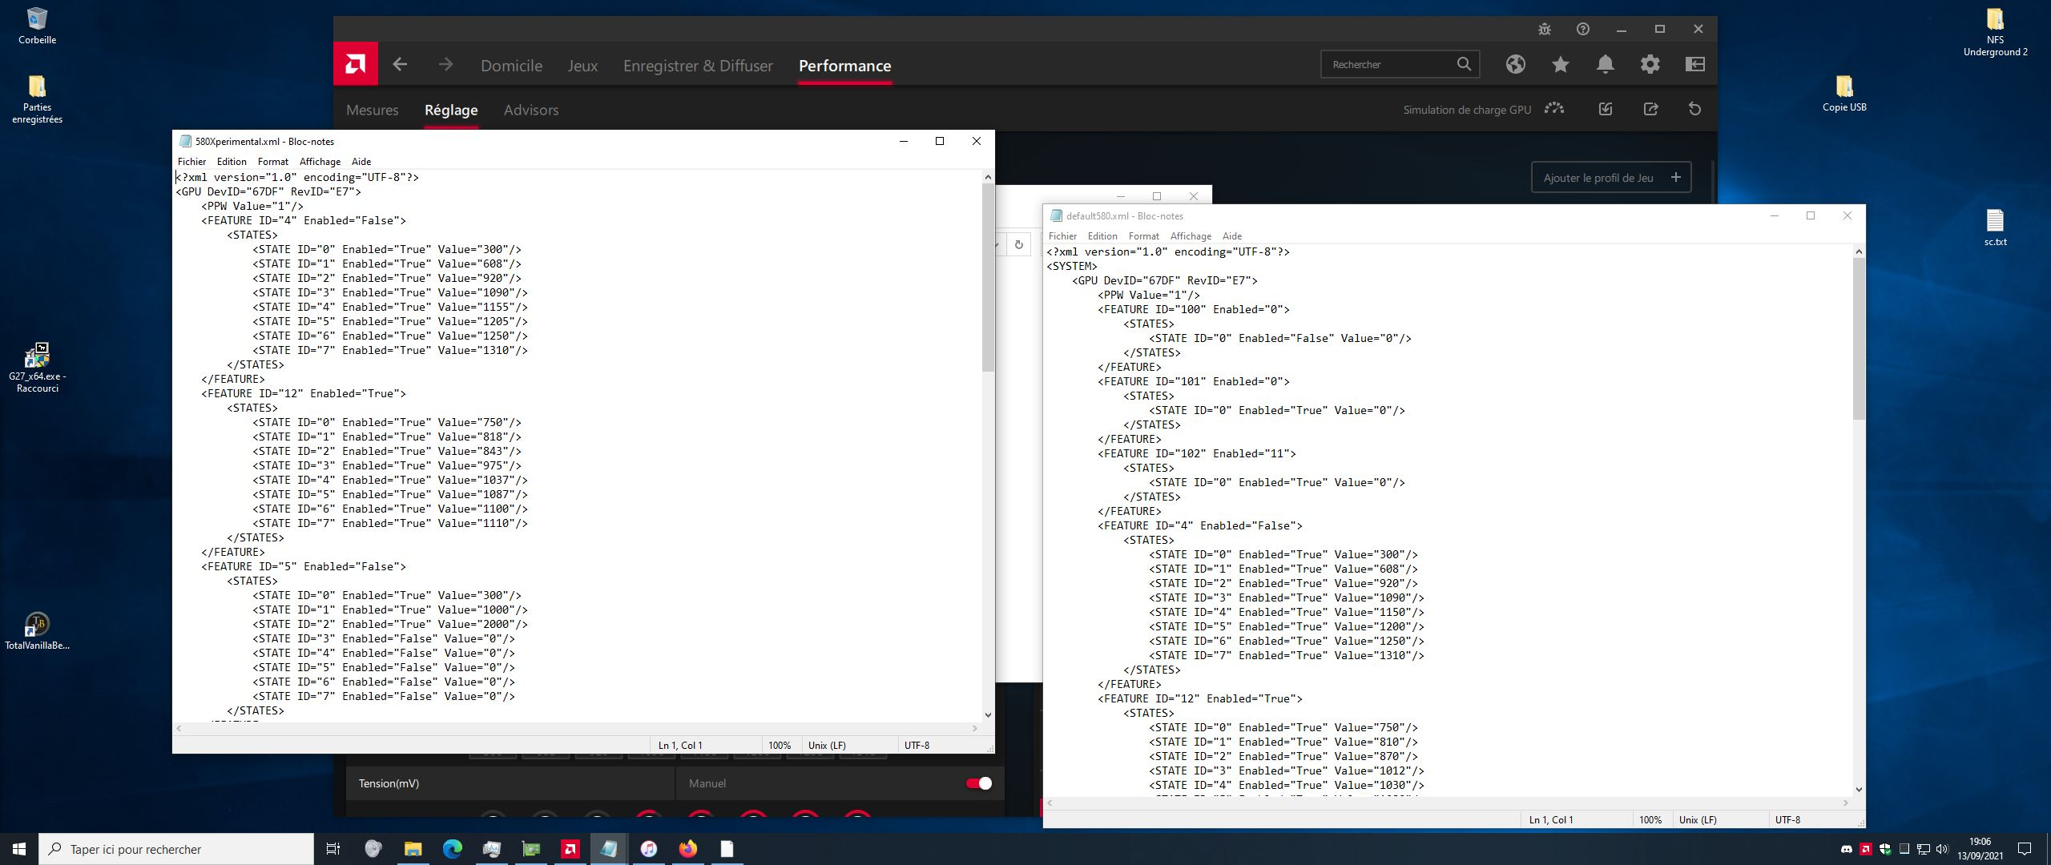Click the Rechercher search field
Image resolution: width=2051 pixels, height=865 pixels.
(x=1390, y=64)
